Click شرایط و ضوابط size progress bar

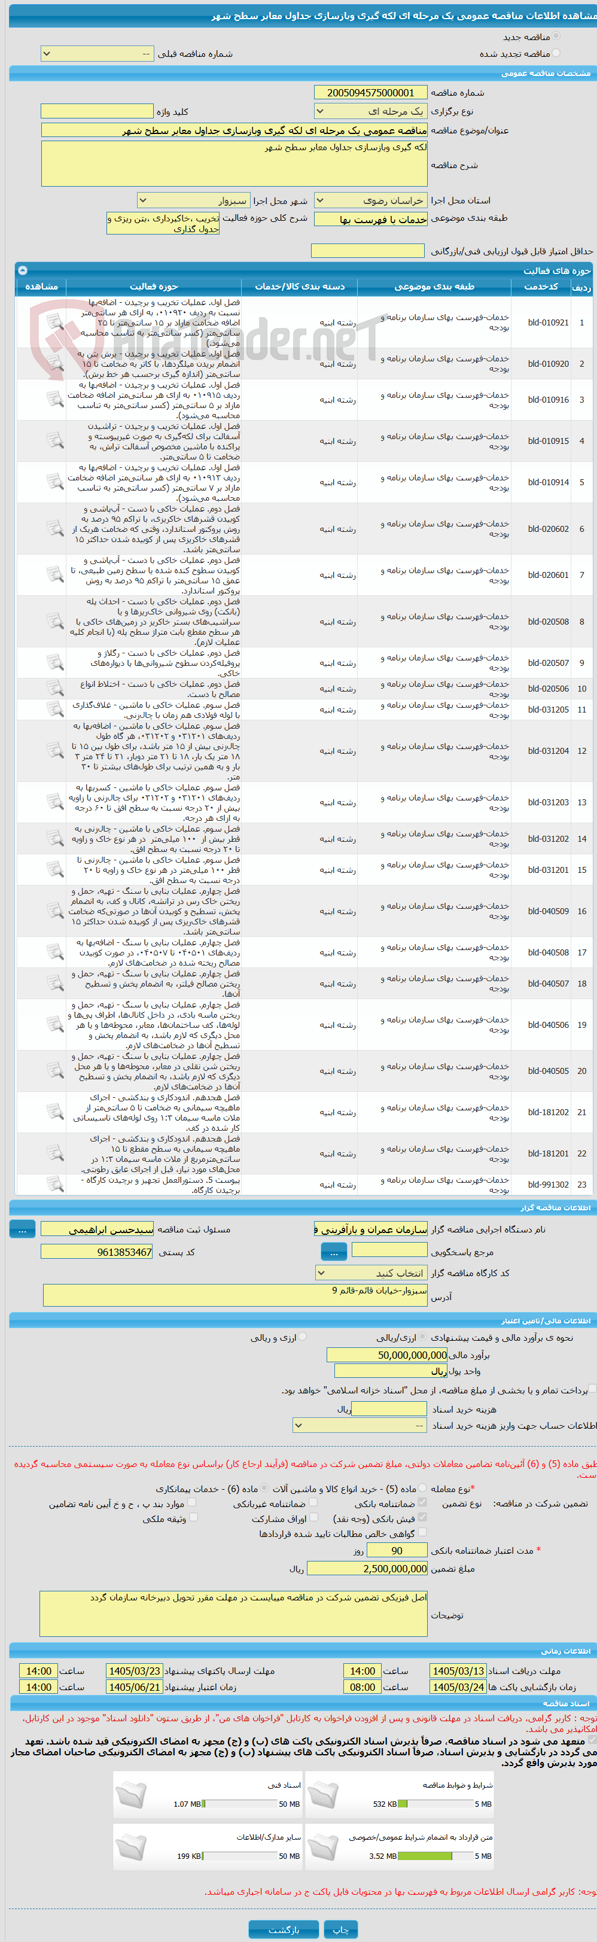(435, 1804)
